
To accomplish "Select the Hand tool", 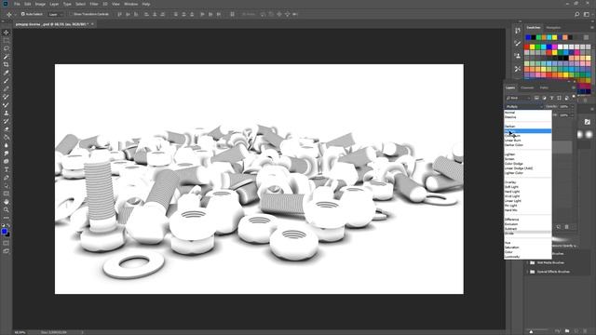I will click(x=7, y=202).
